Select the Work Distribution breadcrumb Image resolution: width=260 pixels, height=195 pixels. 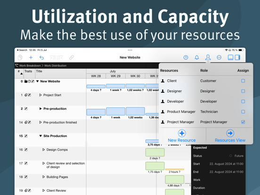click(x=55, y=65)
